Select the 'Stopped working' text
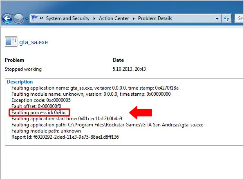The image size is (244, 180). (x=23, y=69)
